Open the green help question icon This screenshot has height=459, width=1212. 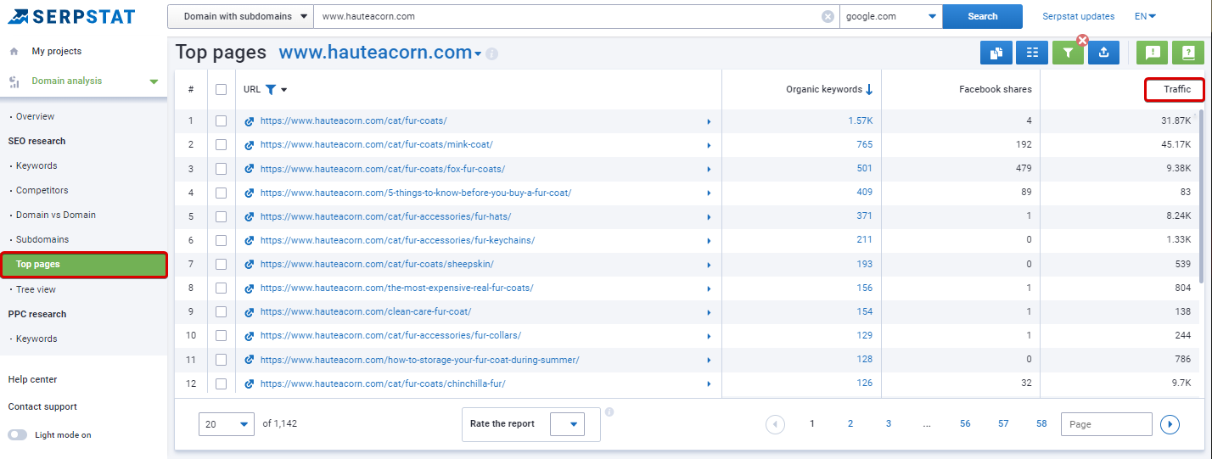1187,53
